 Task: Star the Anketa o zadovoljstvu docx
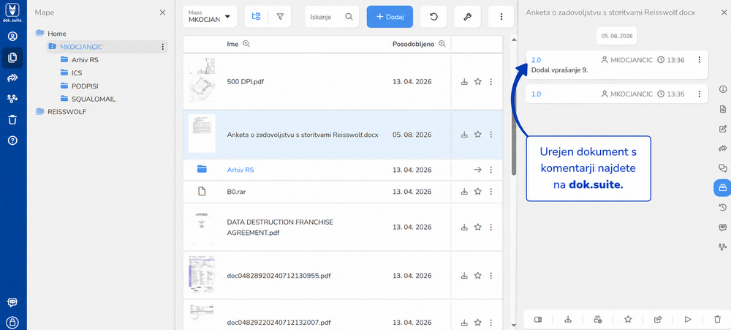[x=477, y=135]
